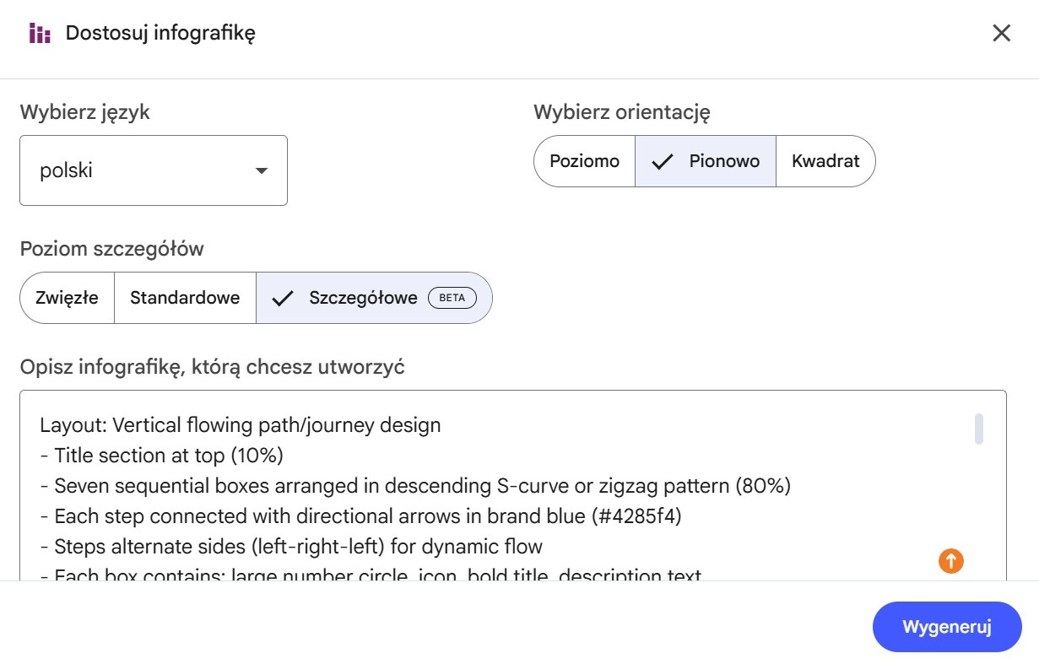
Task: Close the Dostosuj infografikę dialog
Action: [x=1001, y=34]
